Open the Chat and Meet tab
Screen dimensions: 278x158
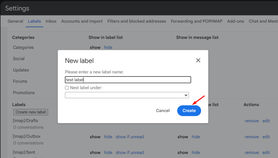(263, 21)
